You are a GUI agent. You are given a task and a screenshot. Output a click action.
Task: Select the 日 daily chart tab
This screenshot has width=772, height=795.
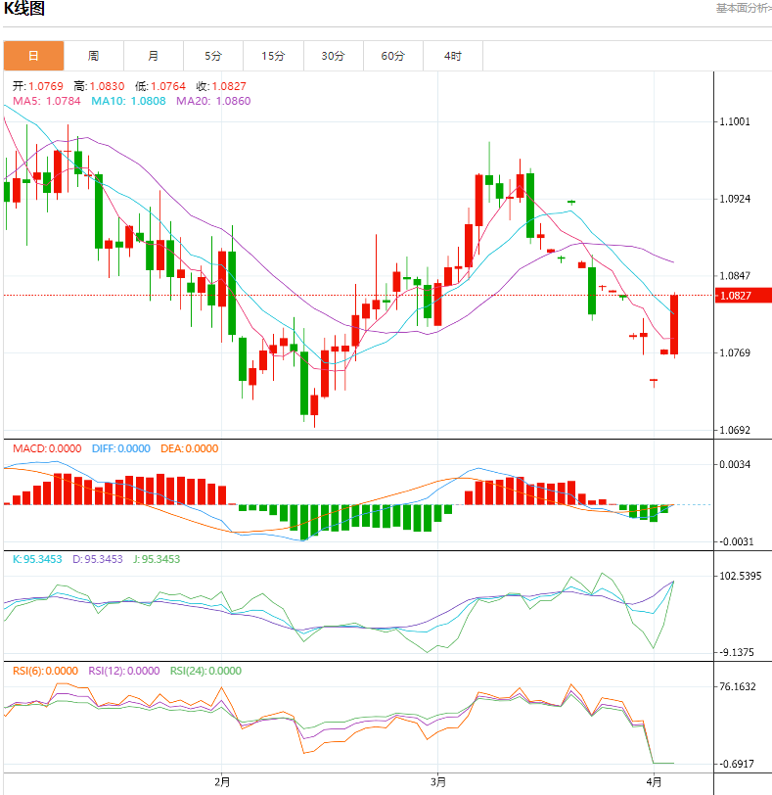click(33, 56)
